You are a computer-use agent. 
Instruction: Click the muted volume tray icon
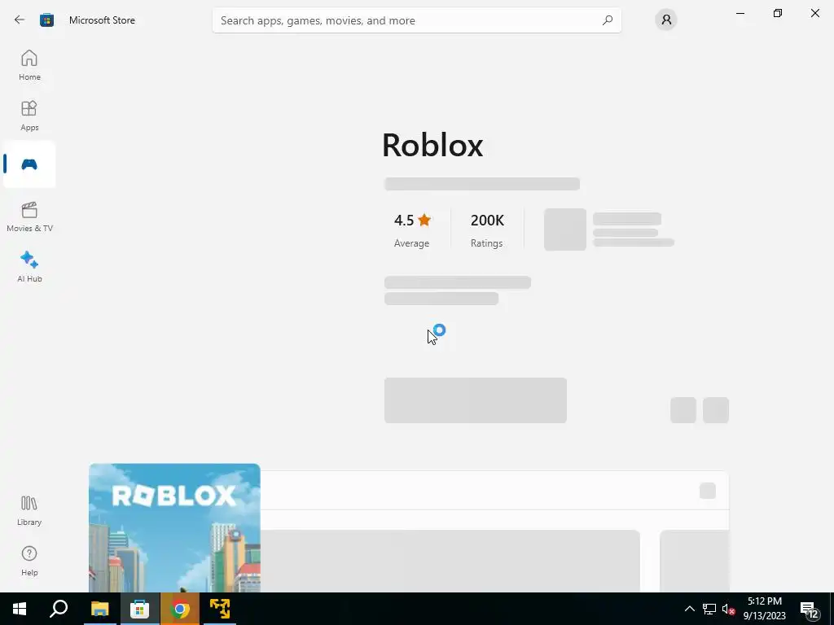[729, 609]
